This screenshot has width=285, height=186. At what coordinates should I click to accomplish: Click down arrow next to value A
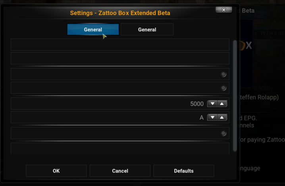pos(212,117)
